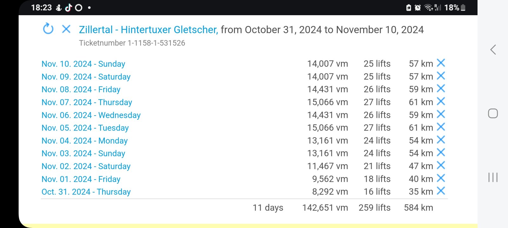
Task: Delete the Nov. 08 Friday entry
Action: pos(441,89)
